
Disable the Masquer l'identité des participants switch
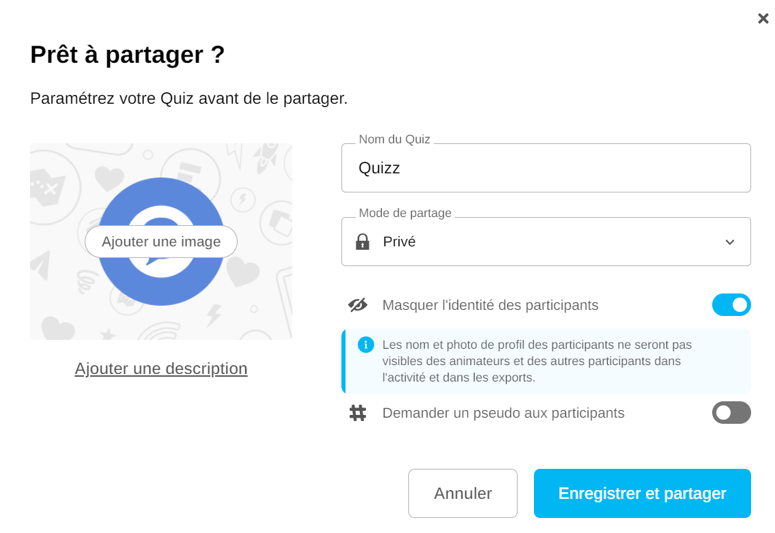pos(731,305)
